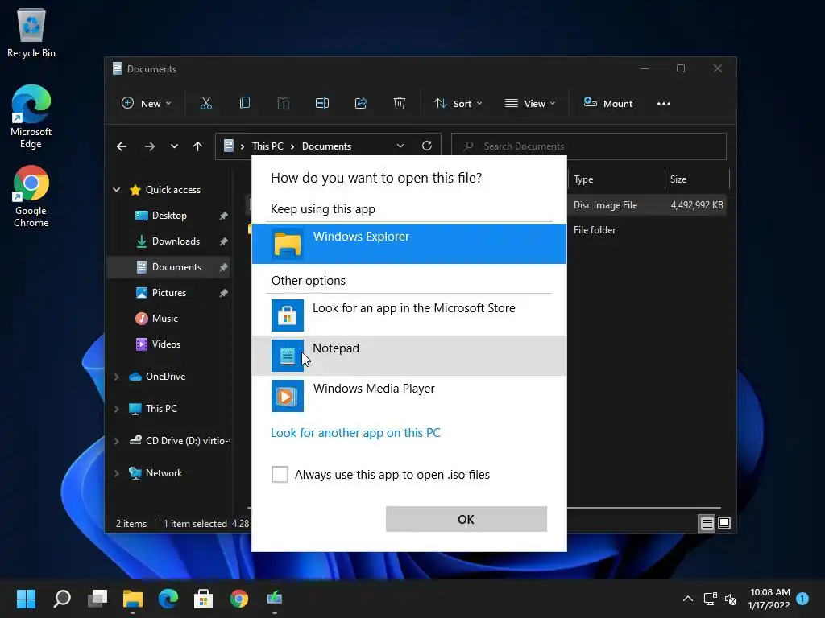Click the File folder type cell
This screenshot has width=825, height=618.
click(x=594, y=229)
